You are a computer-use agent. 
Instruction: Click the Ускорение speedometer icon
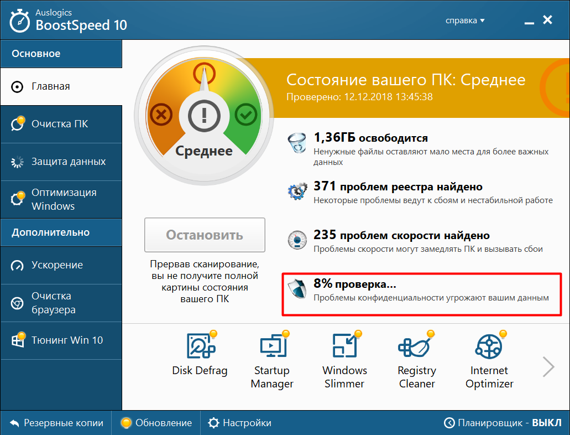[x=17, y=266]
